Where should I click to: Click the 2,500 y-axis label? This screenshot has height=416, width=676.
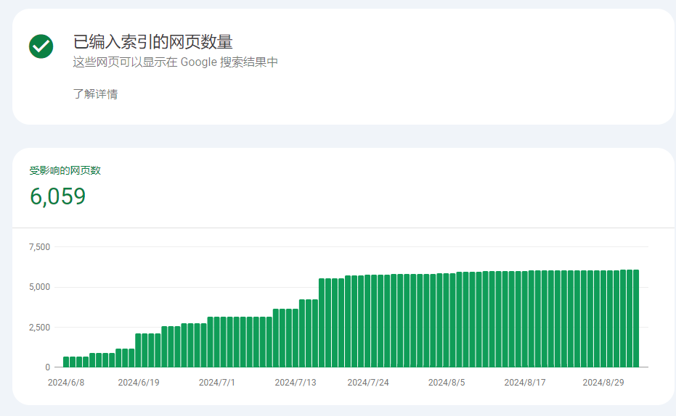(x=39, y=328)
